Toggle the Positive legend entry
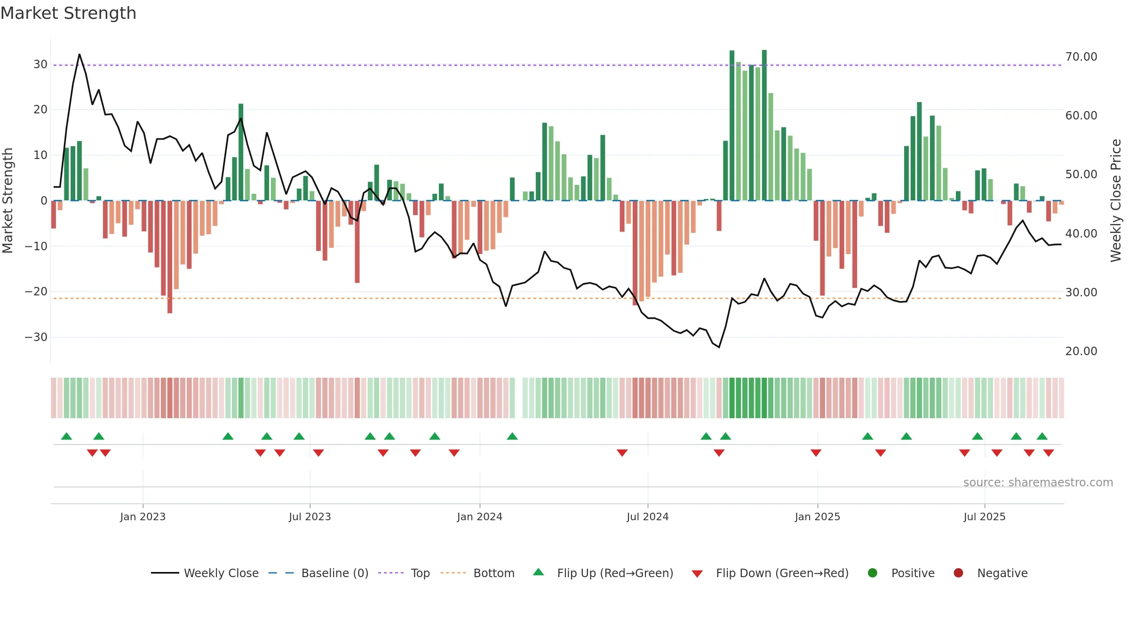Image resolution: width=1129 pixels, height=635 pixels. click(901, 573)
